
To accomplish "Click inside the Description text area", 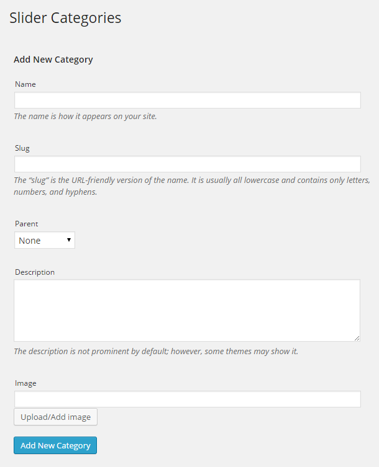I will click(x=186, y=310).
